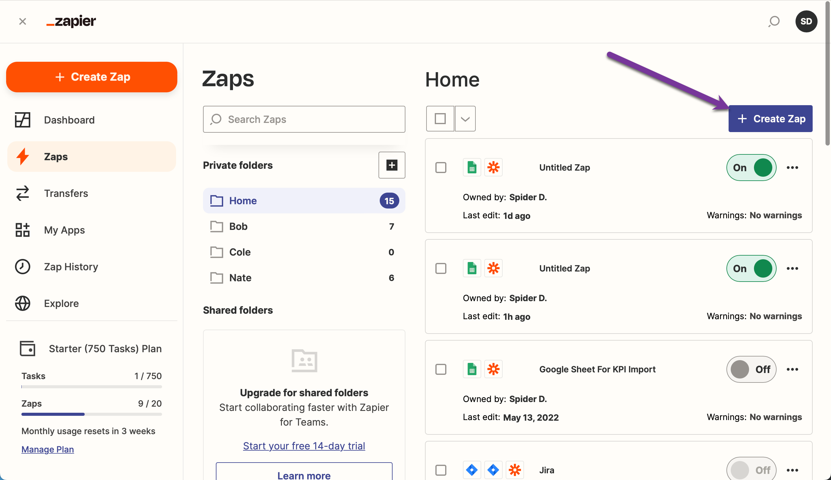The height and width of the screenshot is (480, 831).
Task: Open the Cole folder
Action: [304, 252]
